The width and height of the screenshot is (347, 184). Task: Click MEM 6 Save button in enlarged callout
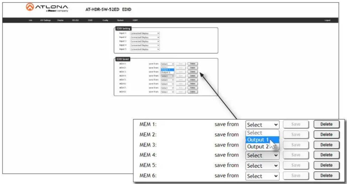(x=296, y=176)
